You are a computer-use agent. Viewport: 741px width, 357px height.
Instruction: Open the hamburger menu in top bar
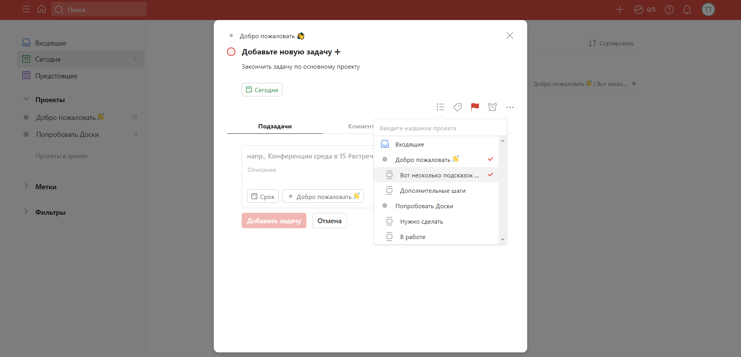26,9
